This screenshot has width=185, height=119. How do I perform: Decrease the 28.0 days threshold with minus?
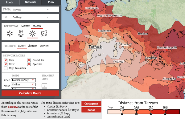164,109
